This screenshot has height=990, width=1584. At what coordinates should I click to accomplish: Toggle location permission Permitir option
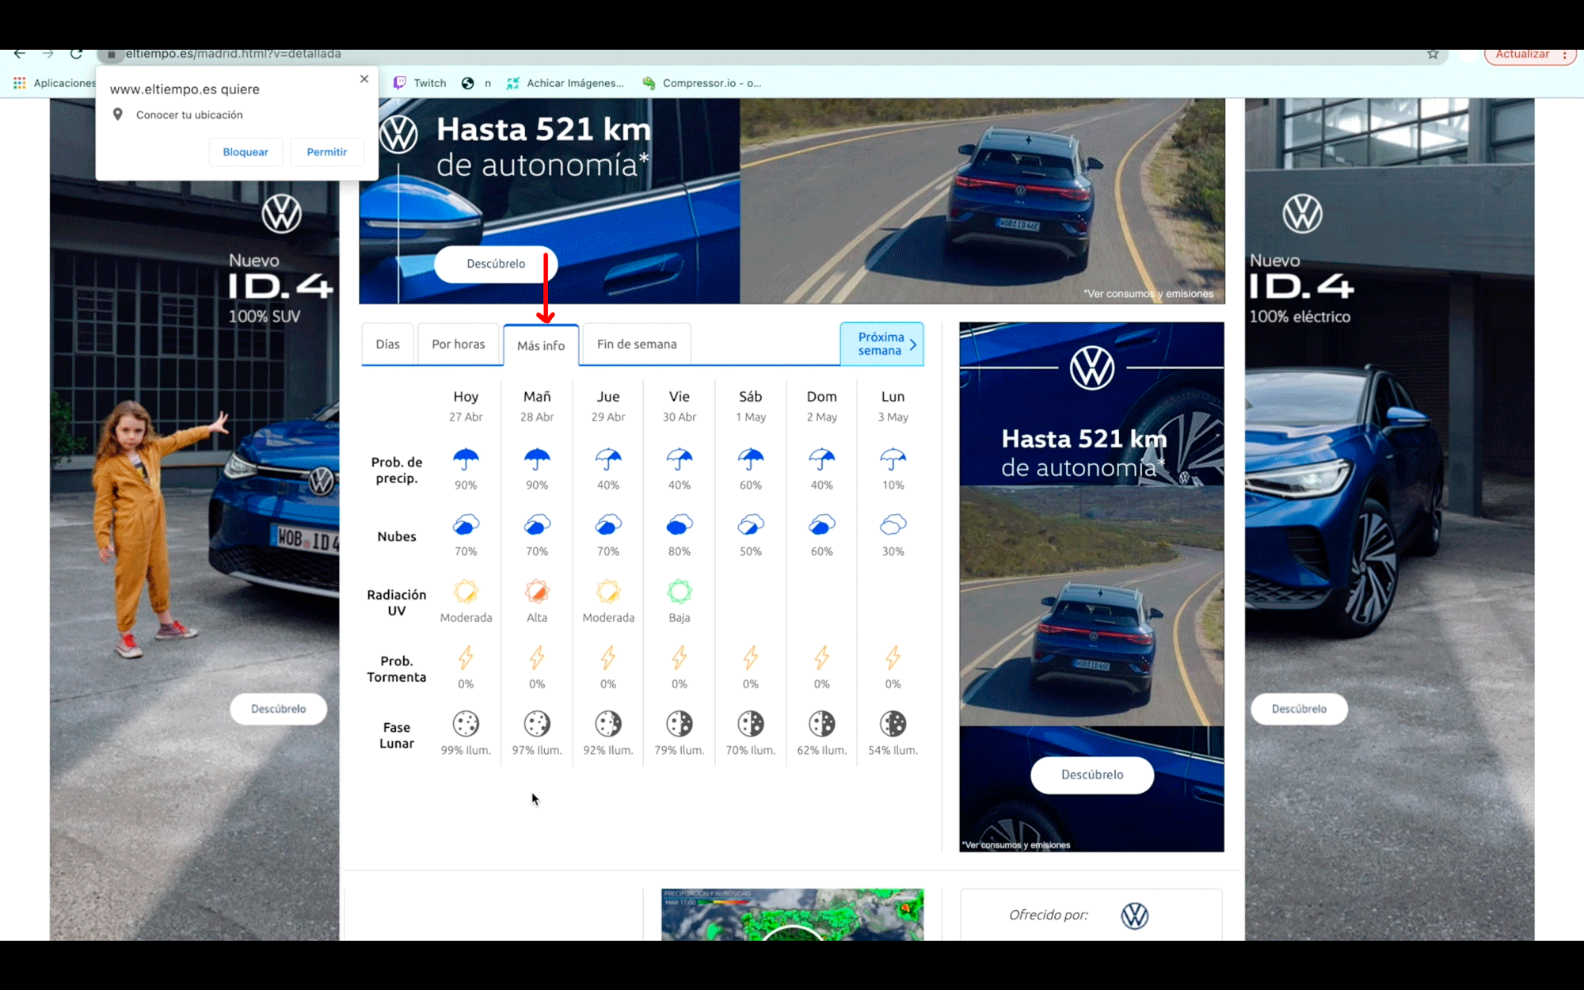(325, 152)
